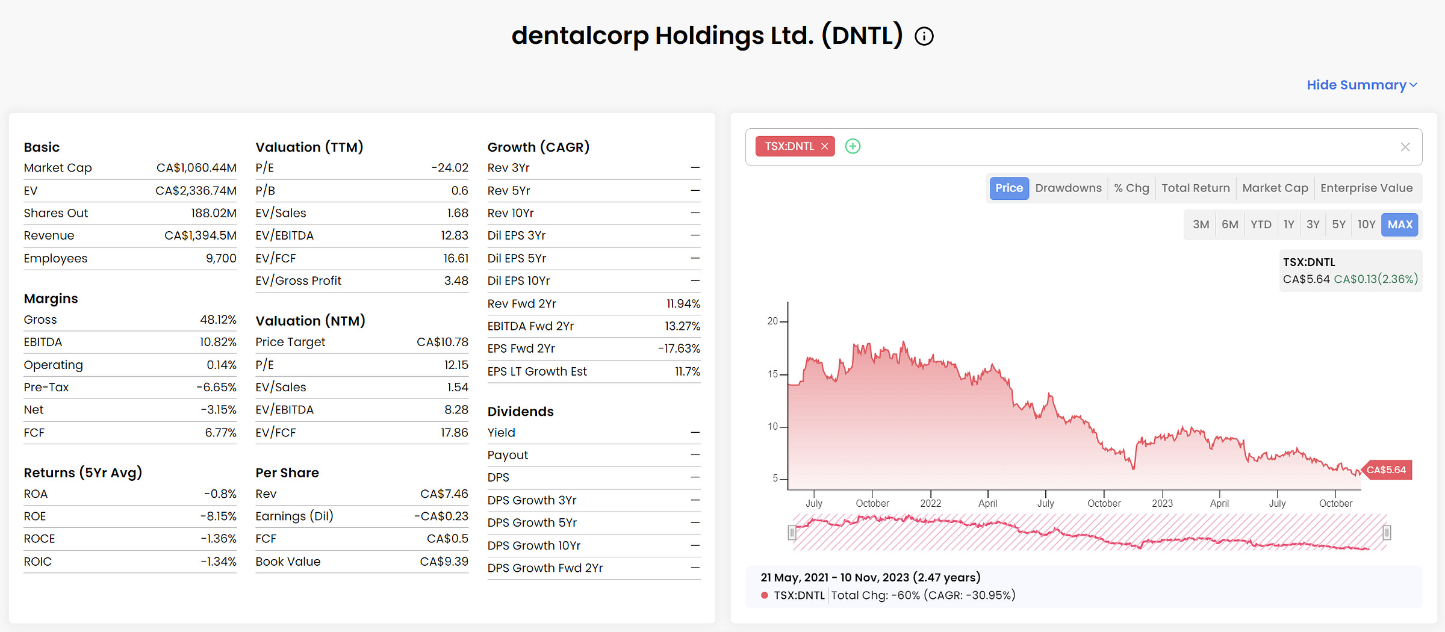Click Earnings (Dil) value -CA$0.23
1445x632 pixels.
[441, 516]
